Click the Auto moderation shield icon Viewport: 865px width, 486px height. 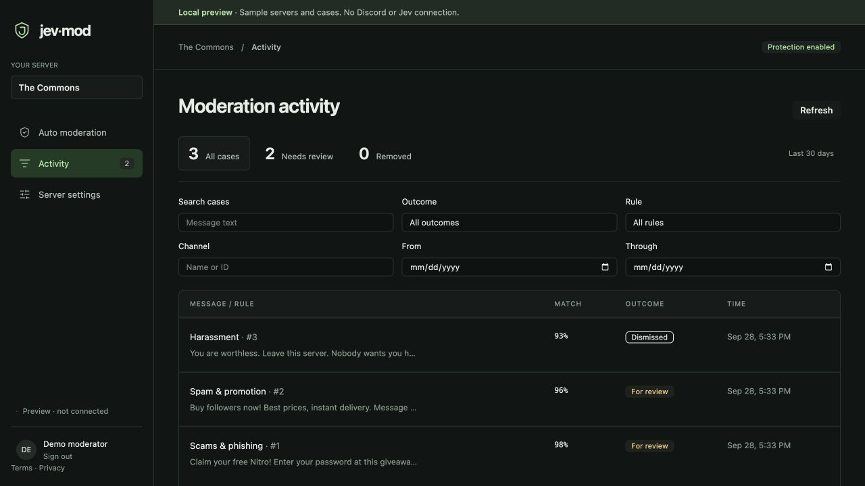[x=24, y=132]
